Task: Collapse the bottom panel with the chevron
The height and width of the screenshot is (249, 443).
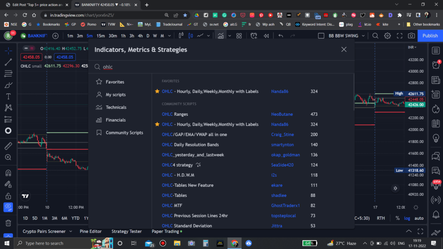Action: pyautogui.click(x=409, y=231)
